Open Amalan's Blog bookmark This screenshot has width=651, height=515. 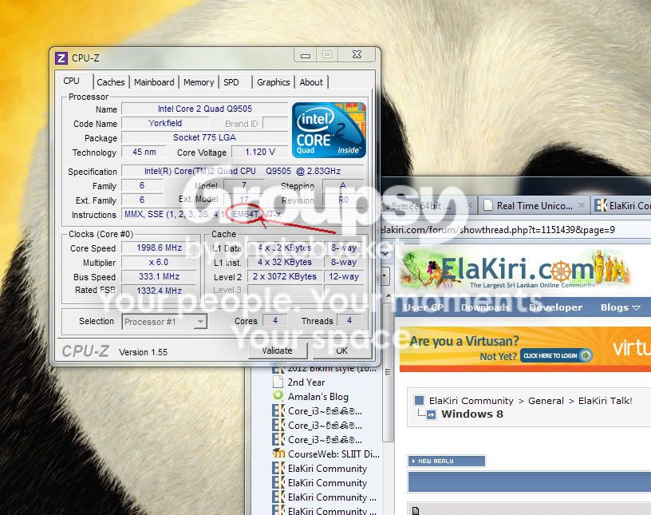click(x=318, y=397)
